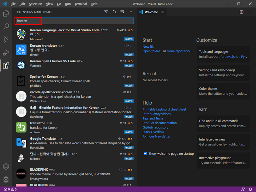This screenshot has height=192, width=256.
Task: Open the feedback icon in status bar
Action: (x=243, y=189)
